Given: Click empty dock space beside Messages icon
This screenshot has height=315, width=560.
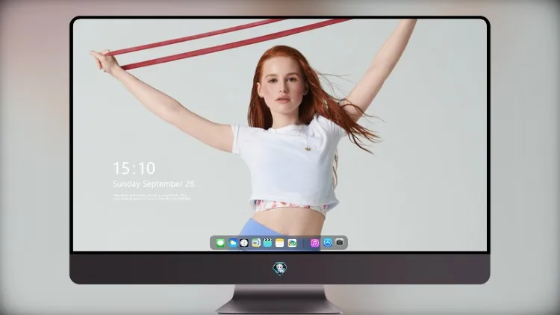Looking at the screenshot, I should click(x=213, y=243).
